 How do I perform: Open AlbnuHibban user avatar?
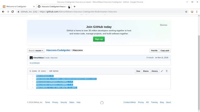coord(31,58)
